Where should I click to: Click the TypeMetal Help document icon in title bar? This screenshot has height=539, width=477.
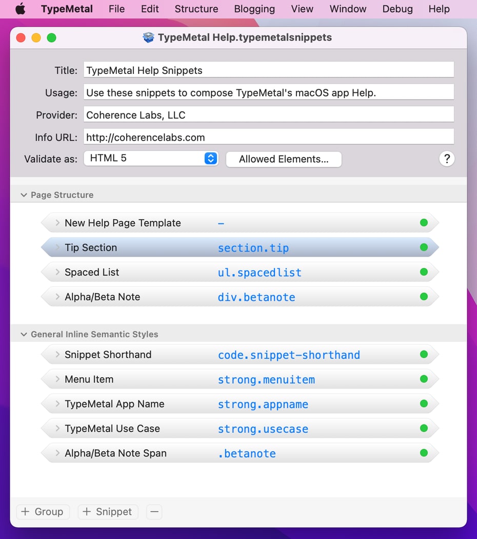[148, 37]
